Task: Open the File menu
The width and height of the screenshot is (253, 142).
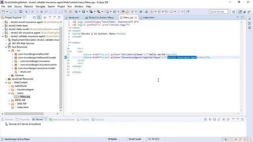Action: [x=3, y=6]
